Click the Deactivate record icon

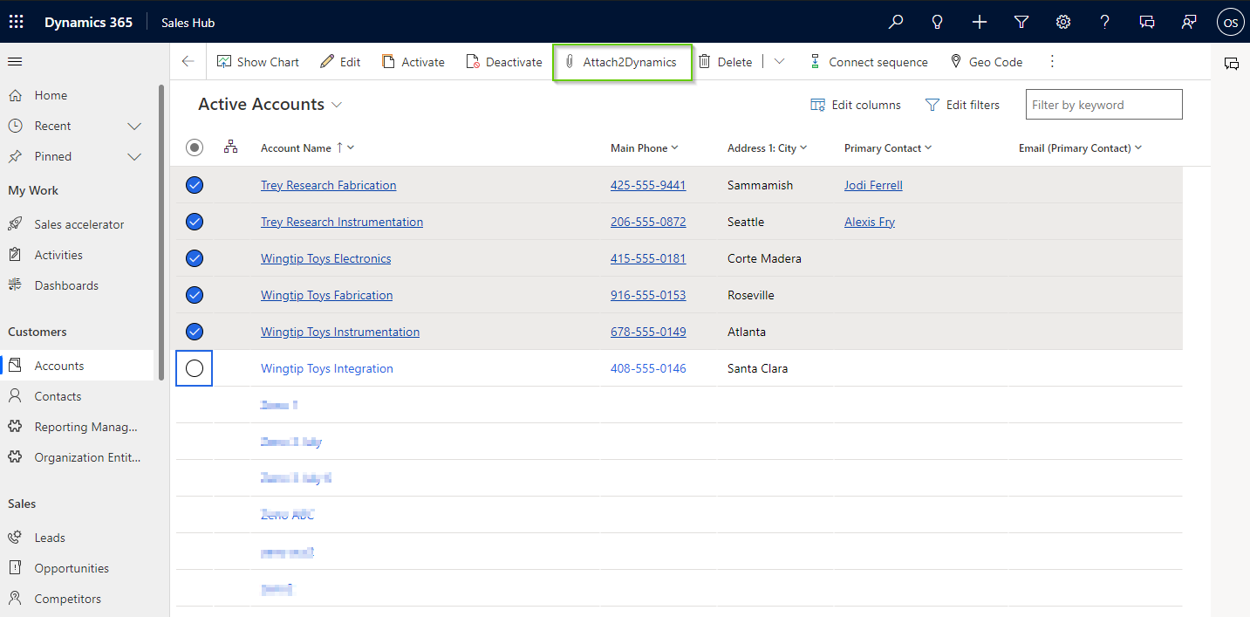pyautogui.click(x=503, y=61)
